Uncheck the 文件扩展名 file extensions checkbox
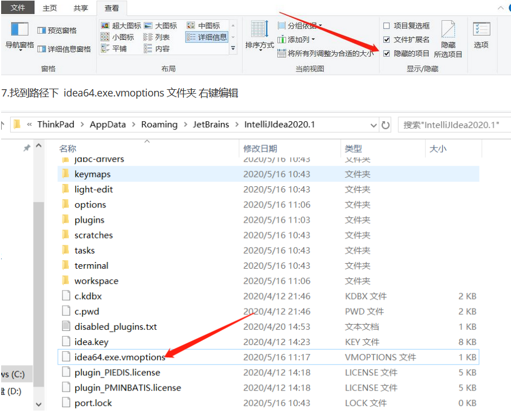This screenshot has width=511, height=414. (x=387, y=40)
